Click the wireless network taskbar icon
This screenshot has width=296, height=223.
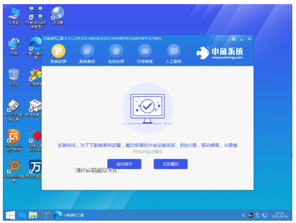tap(46, 215)
